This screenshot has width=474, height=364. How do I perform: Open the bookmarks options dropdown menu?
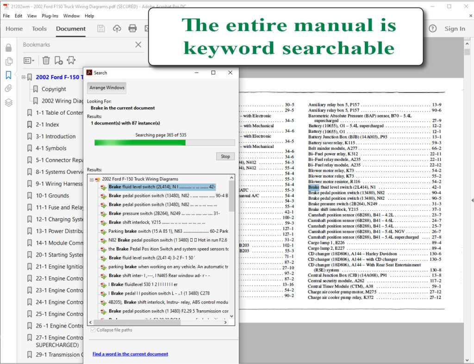(29, 61)
